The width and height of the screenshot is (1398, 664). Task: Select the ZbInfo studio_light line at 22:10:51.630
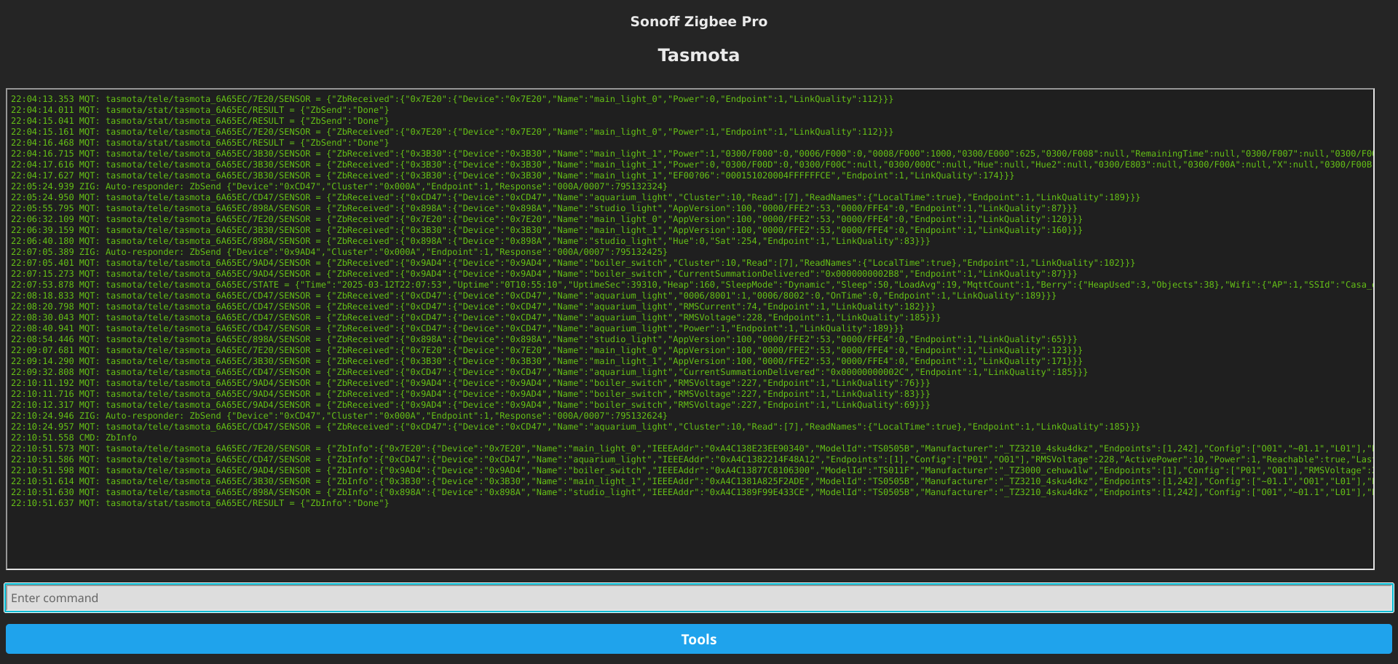point(692,492)
